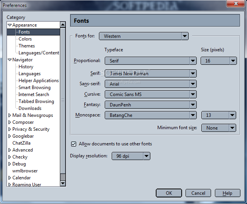Open the Colors preferences
Screen dimensions: 247x204
click(x=25, y=39)
